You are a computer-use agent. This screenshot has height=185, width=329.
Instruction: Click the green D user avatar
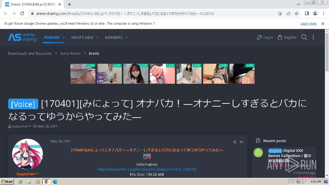[x=258, y=152]
